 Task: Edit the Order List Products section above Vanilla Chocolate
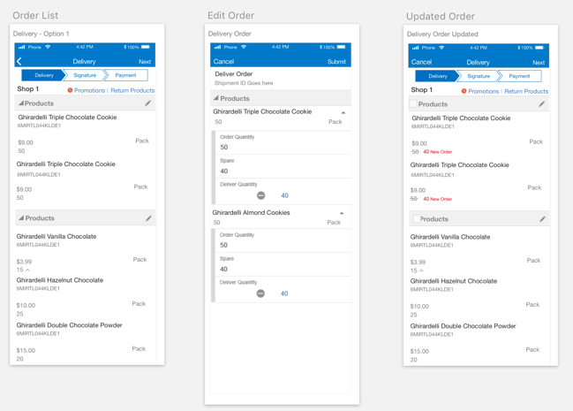(148, 218)
